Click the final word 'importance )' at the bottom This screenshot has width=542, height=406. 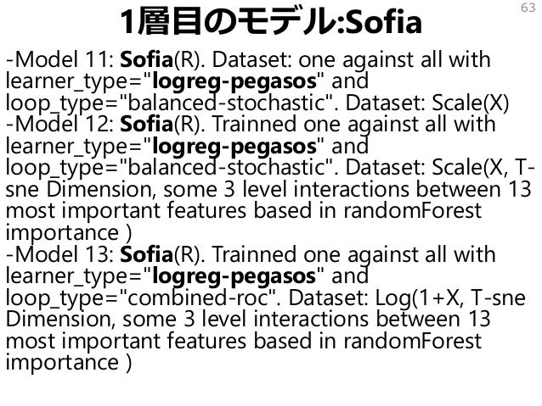coord(69,363)
